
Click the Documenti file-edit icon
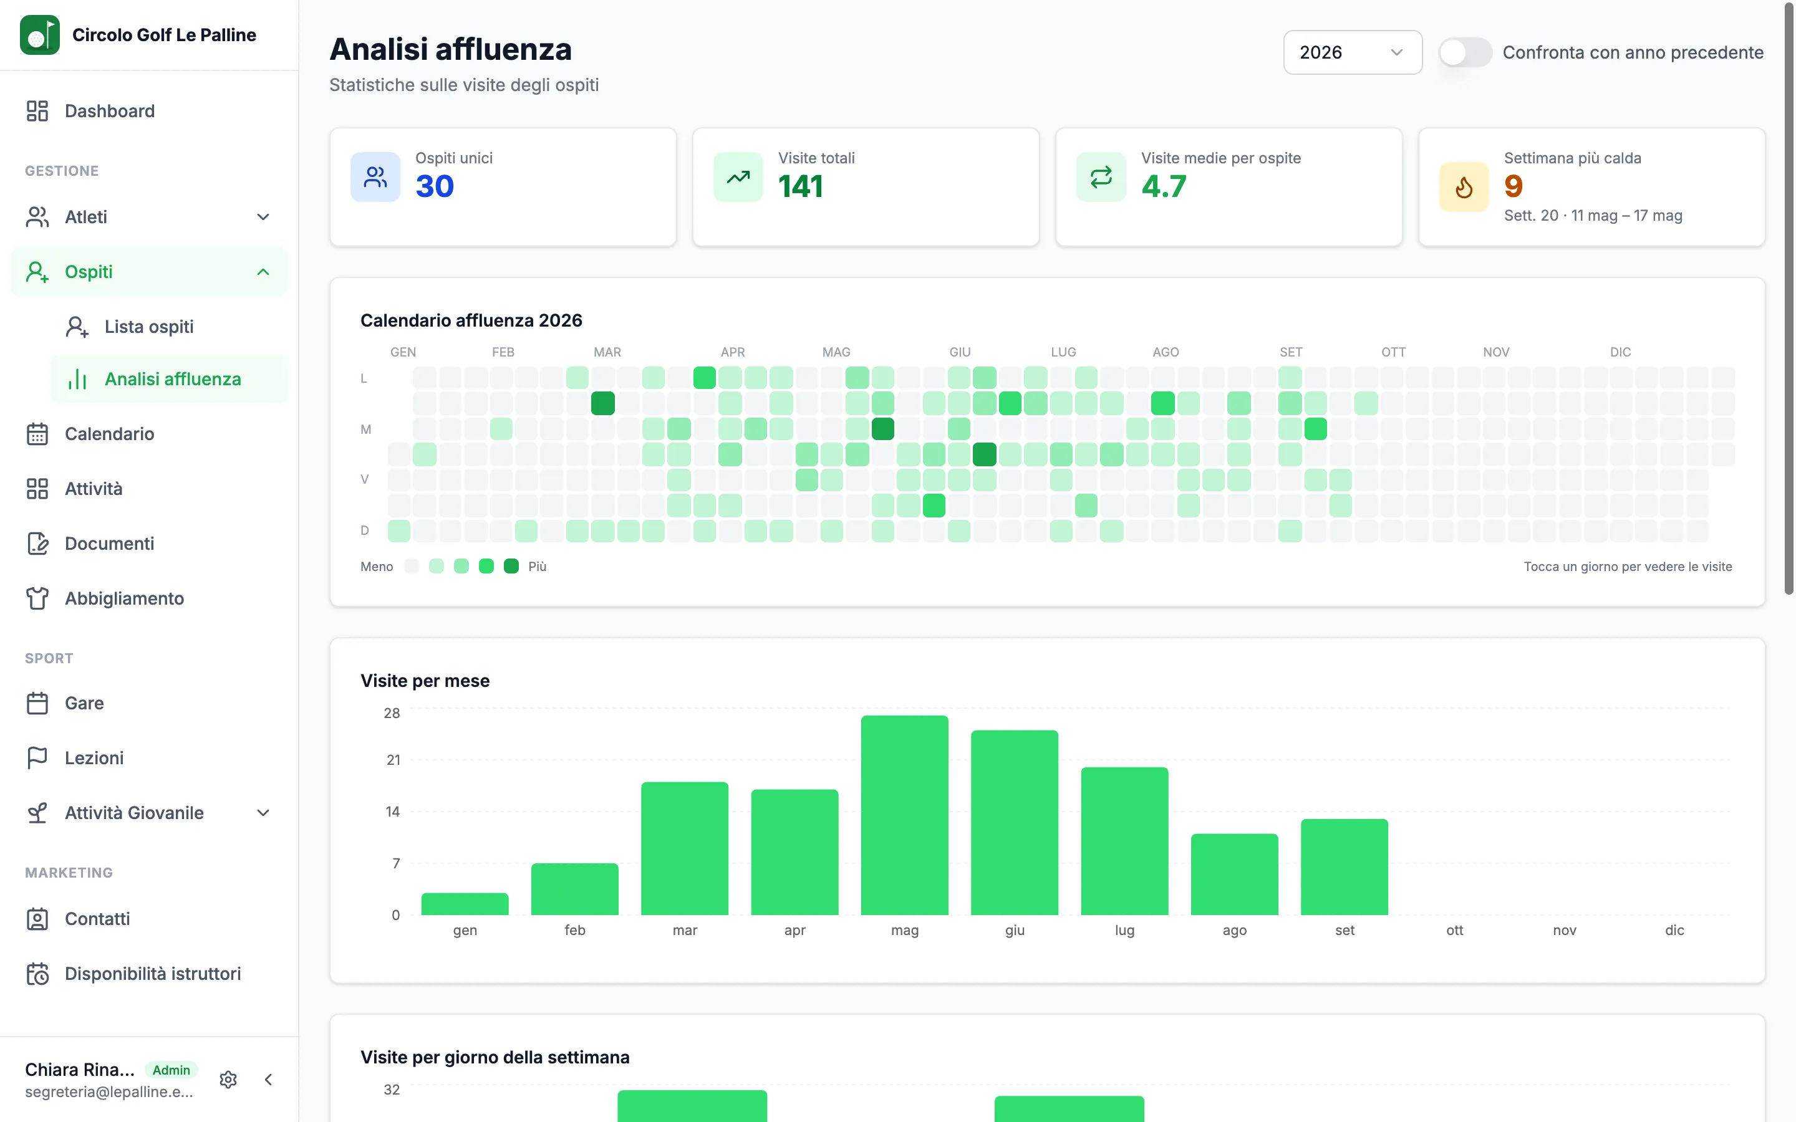point(37,543)
